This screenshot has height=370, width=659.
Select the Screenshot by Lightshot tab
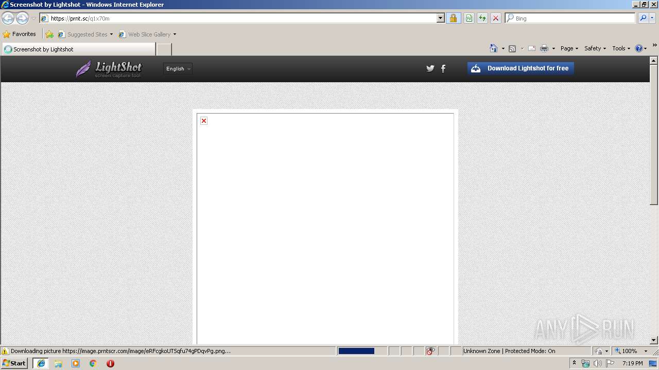tap(78, 49)
